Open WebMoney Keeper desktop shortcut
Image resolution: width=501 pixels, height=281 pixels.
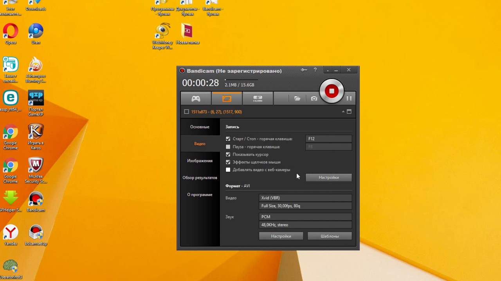click(x=162, y=36)
